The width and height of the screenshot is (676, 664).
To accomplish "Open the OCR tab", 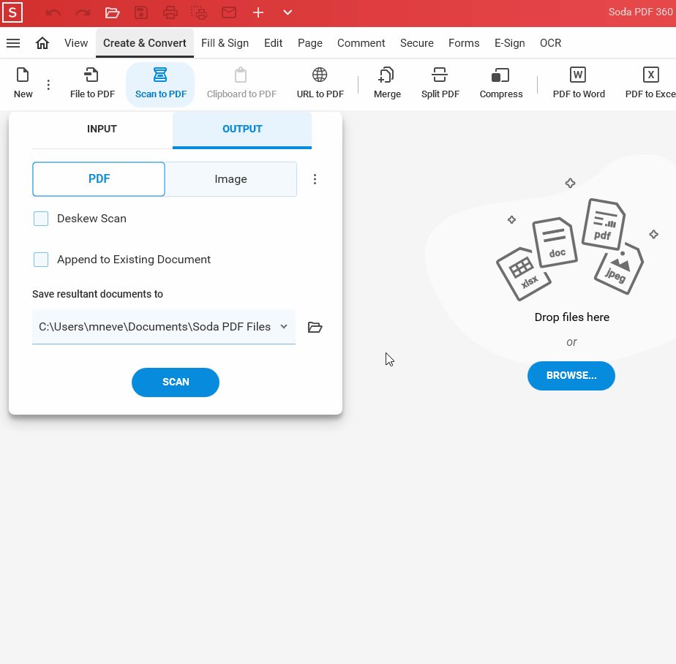I will [551, 43].
